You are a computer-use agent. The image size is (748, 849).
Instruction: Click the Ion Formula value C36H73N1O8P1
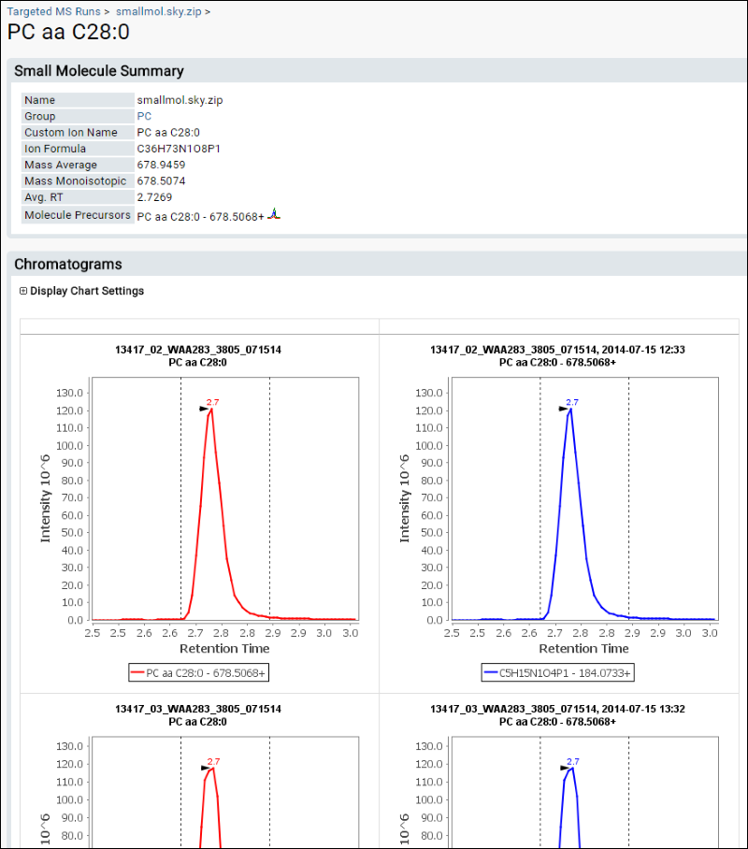tap(179, 149)
